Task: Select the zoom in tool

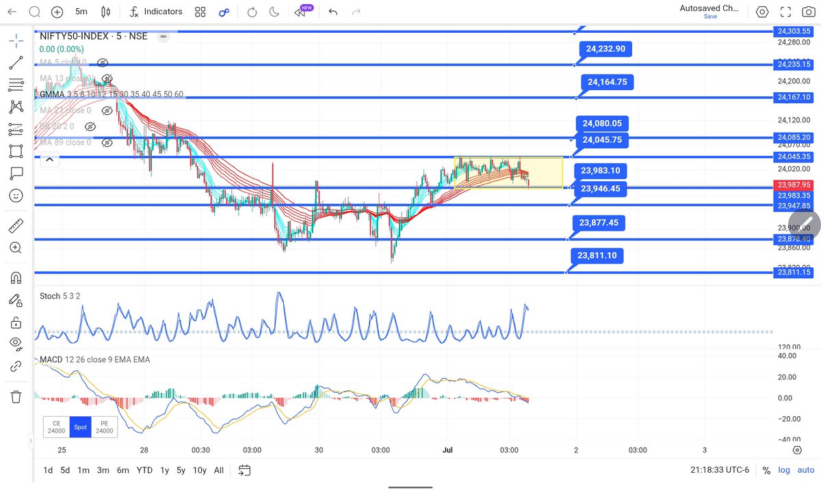Action: (16, 247)
